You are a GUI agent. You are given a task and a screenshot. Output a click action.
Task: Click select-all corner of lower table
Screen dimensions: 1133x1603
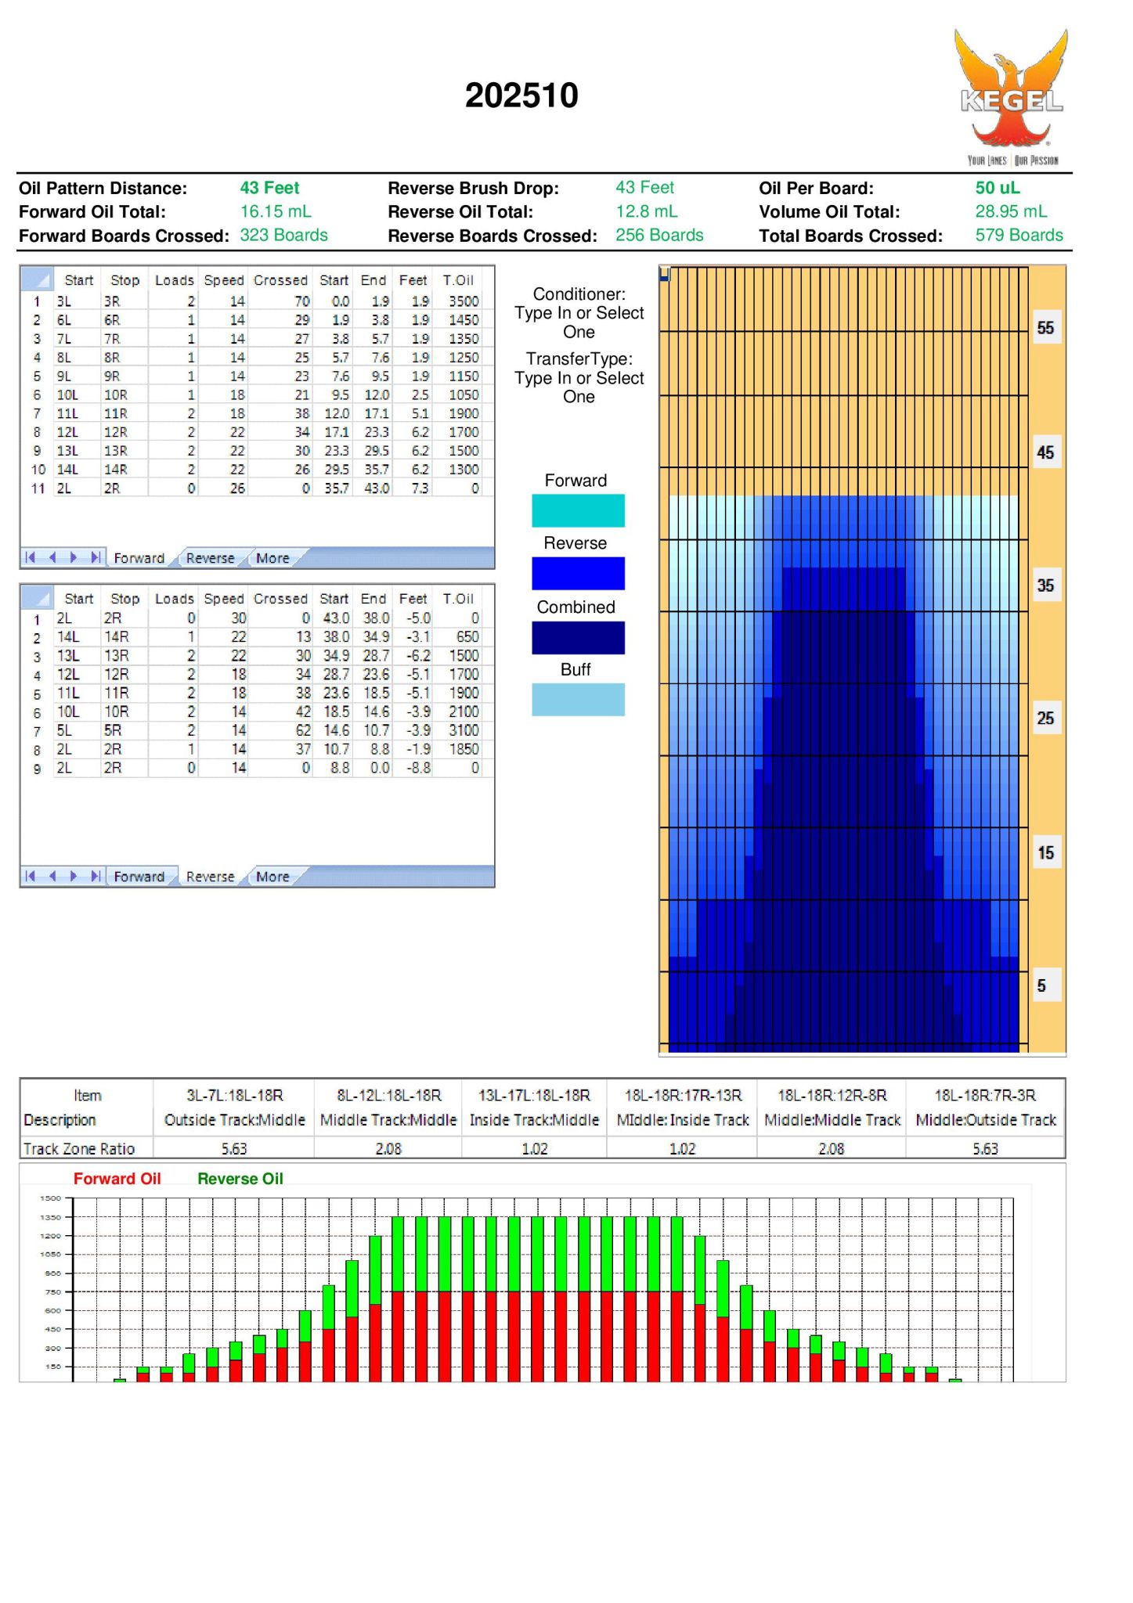(x=36, y=598)
